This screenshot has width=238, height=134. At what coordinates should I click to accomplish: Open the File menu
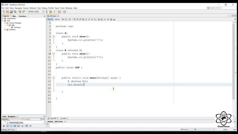pos(3,8)
